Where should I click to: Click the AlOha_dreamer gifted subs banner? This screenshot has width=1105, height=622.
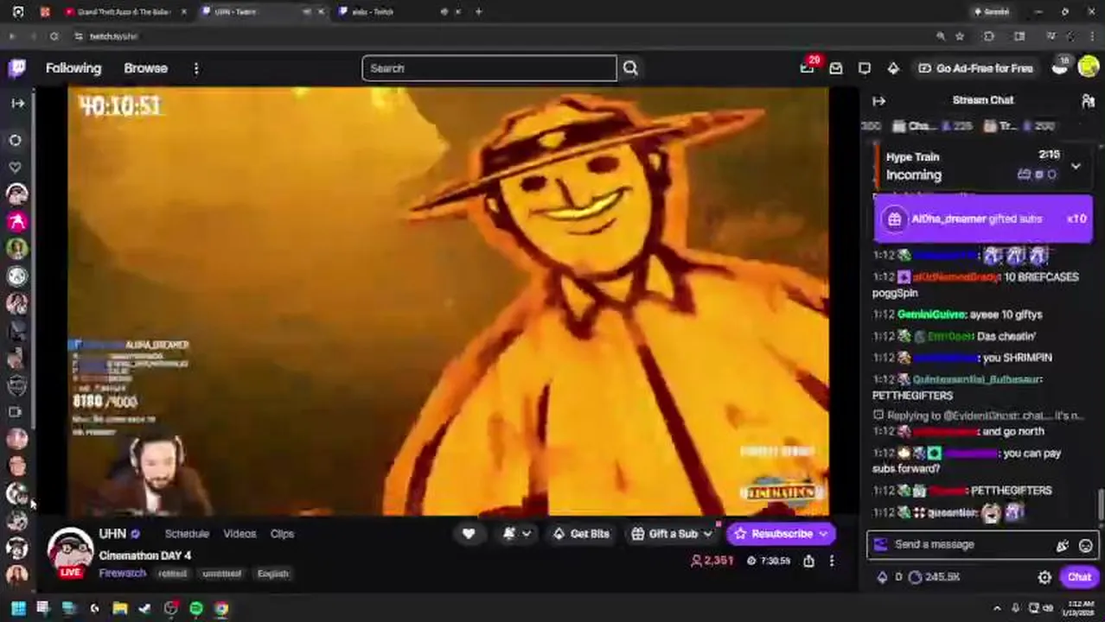coord(983,219)
